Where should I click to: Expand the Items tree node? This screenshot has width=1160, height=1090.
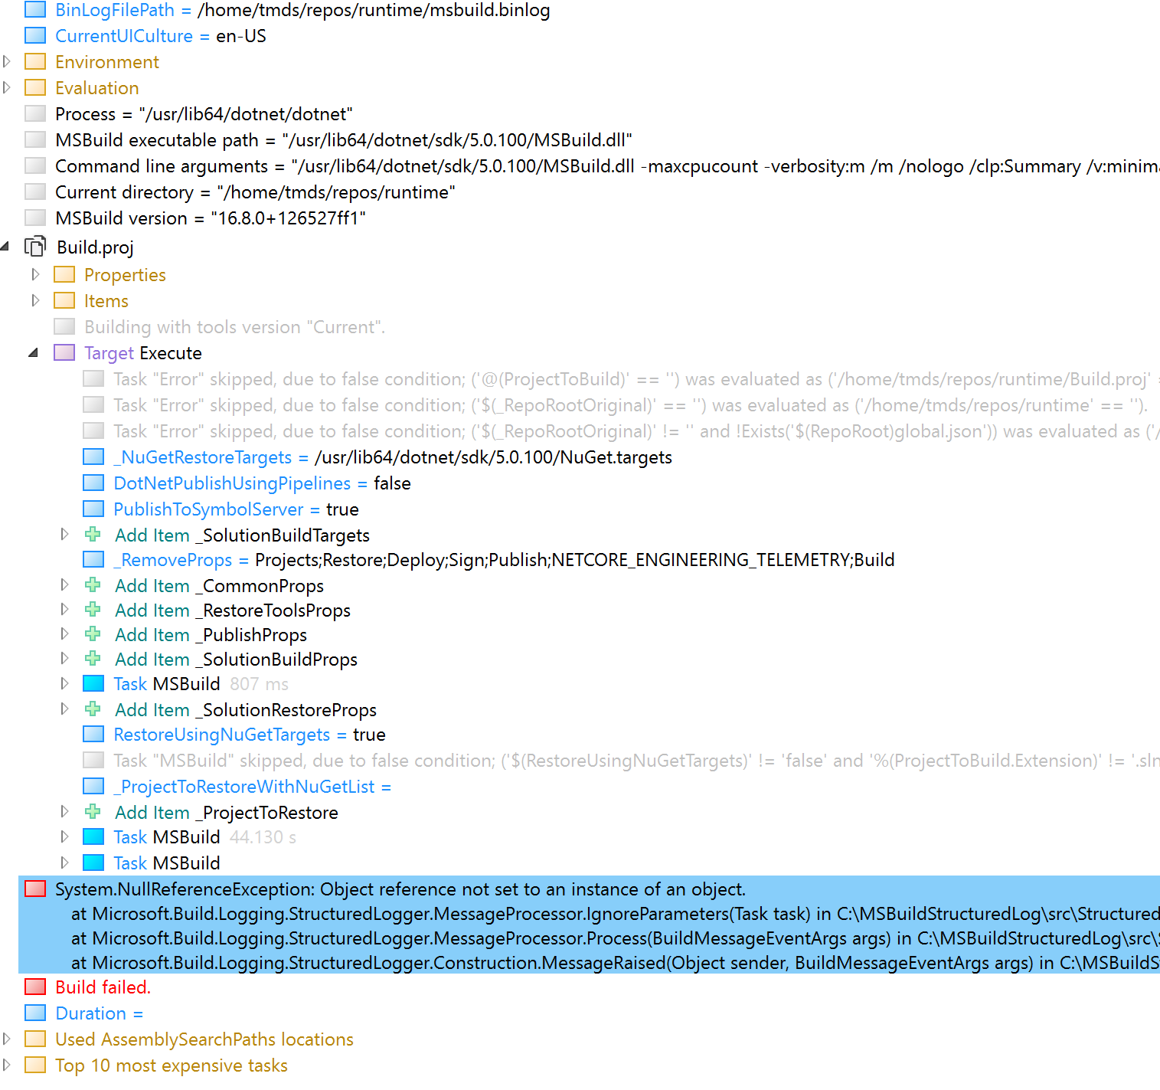coord(36,300)
